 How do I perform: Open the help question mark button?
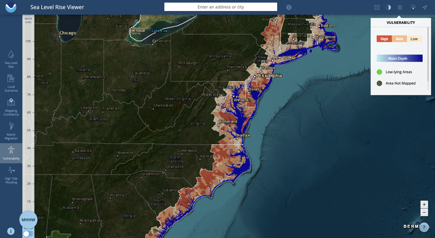[x=424, y=227]
